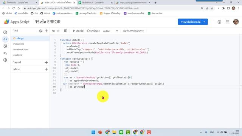The width and height of the screenshot is (242, 136).
Task: Click the ENG language indicator
Action: tap(212, 132)
